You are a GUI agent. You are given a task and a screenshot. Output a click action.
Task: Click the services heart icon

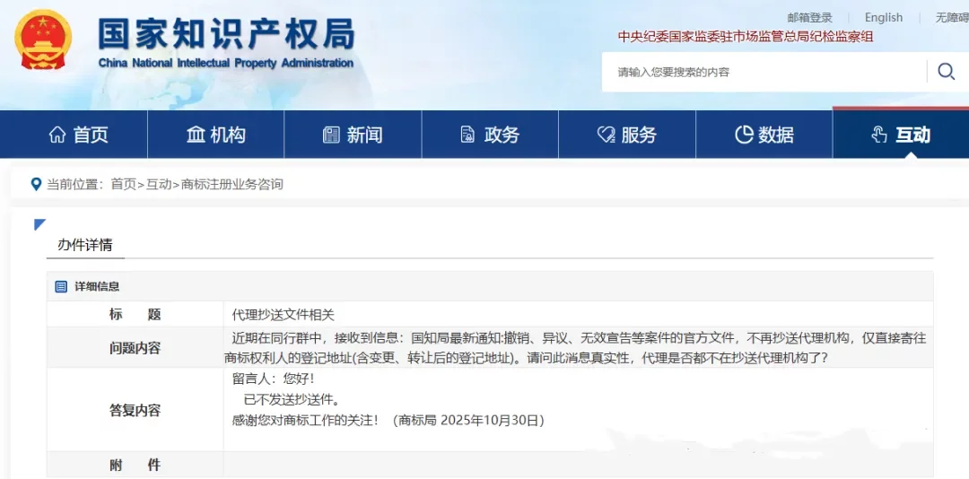pos(607,135)
